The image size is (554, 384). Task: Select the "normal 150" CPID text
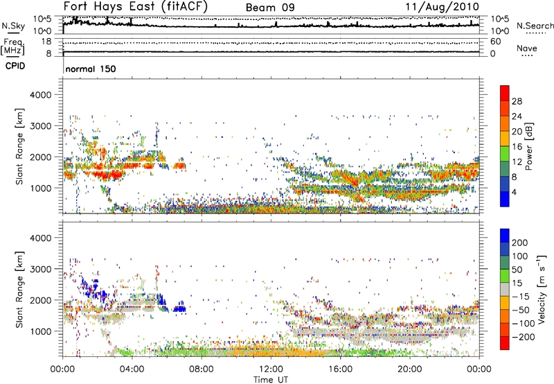click(91, 69)
